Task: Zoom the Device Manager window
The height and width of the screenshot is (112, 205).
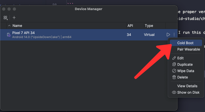Action: click(x=14, y=9)
